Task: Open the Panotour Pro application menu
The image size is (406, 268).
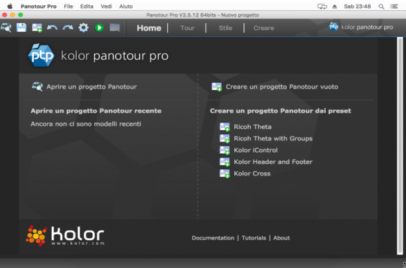Action: coord(38,6)
